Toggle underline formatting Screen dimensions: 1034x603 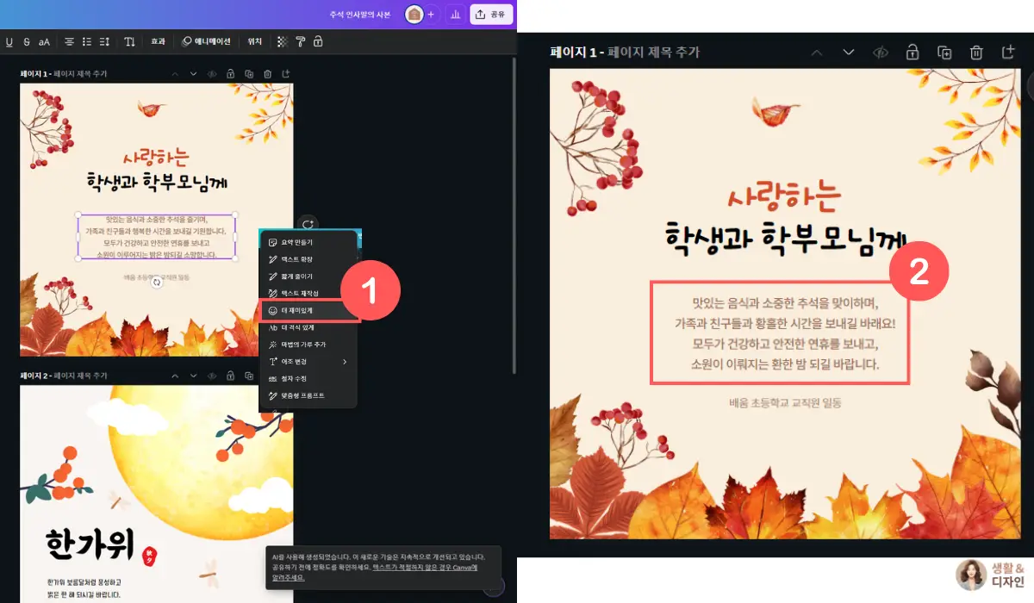coord(9,40)
